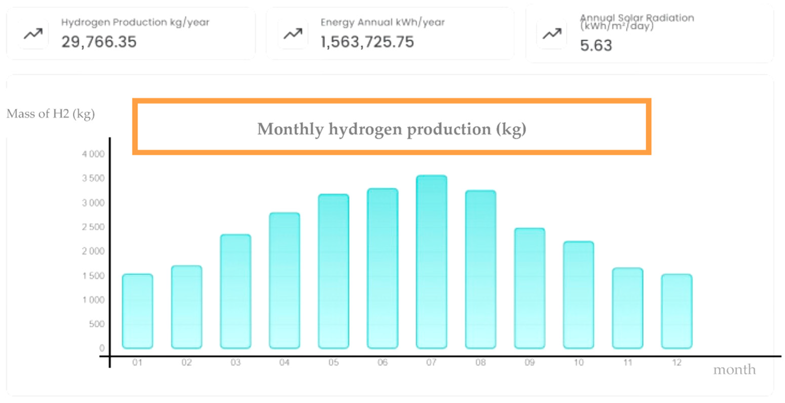Click the x-axis month label "04"

[x=284, y=362]
